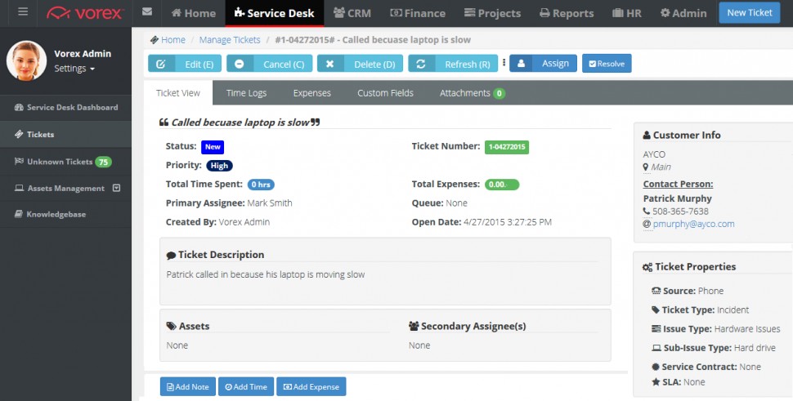Click the Assign person icon
The image size is (793, 401).
[x=522, y=64]
